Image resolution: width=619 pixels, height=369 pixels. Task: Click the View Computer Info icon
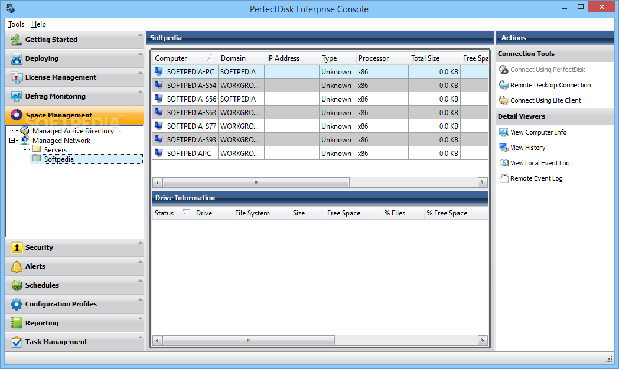pos(503,132)
